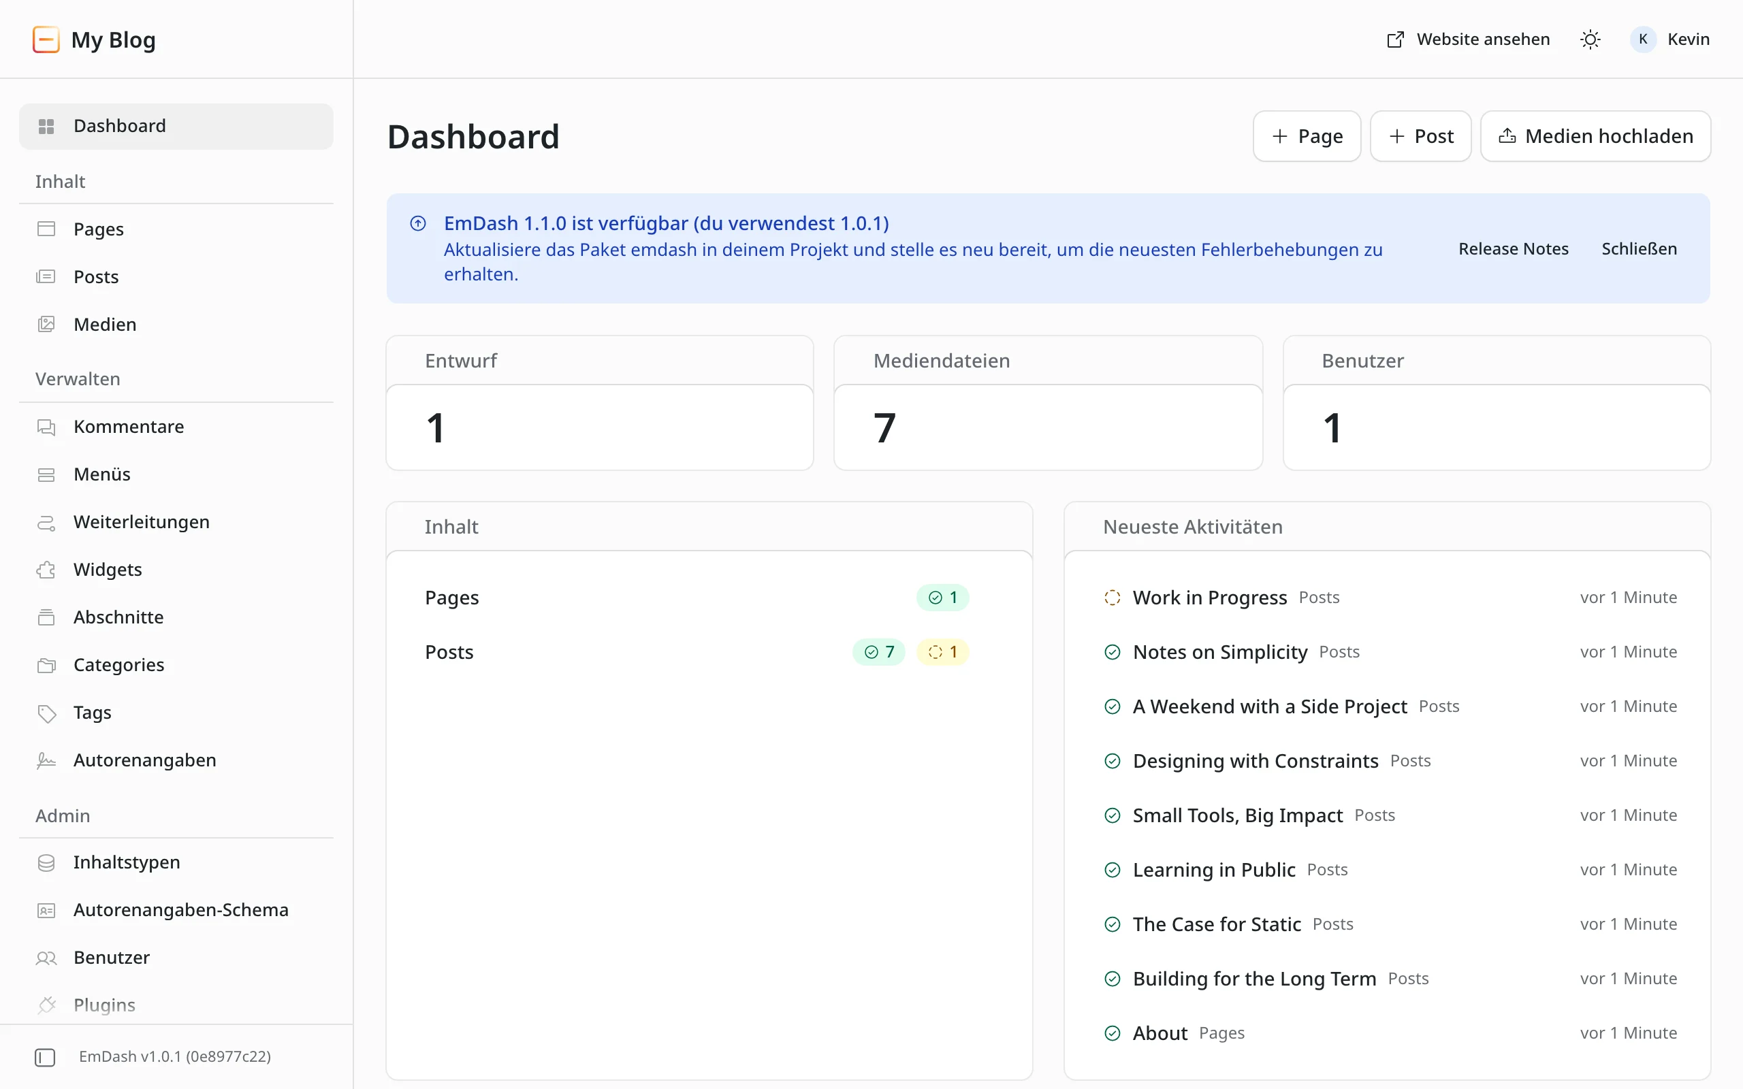Open Posts in the sidebar
The image size is (1743, 1089).
point(176,276)
